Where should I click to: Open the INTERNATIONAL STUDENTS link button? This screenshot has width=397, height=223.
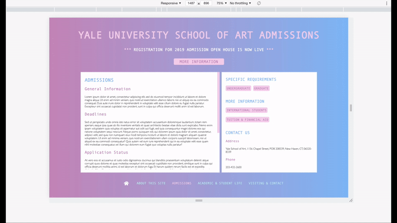[247, 110]
